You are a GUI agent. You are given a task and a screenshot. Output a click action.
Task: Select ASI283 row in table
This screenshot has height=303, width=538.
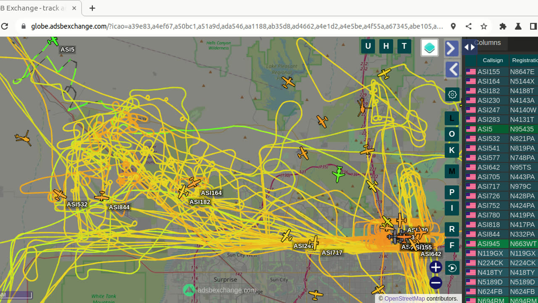coord(501,120)
